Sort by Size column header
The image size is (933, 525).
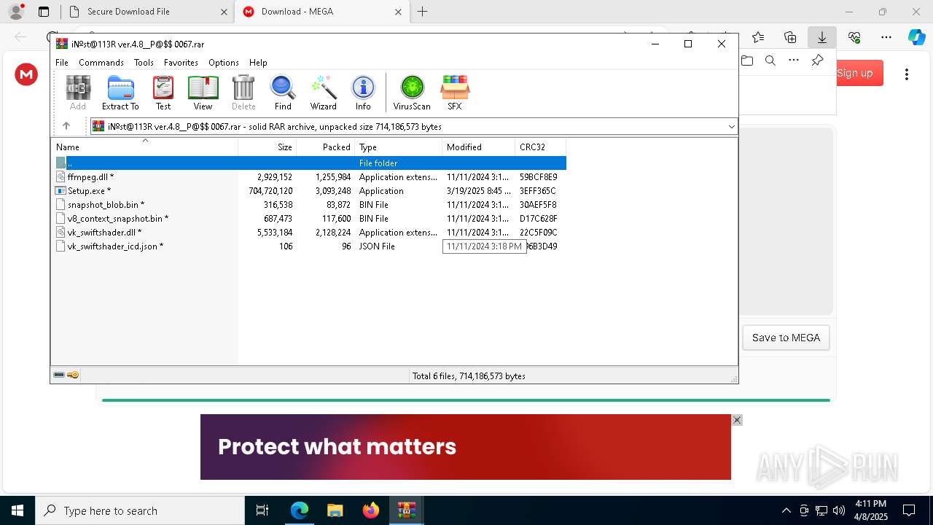tap(268, 147)
